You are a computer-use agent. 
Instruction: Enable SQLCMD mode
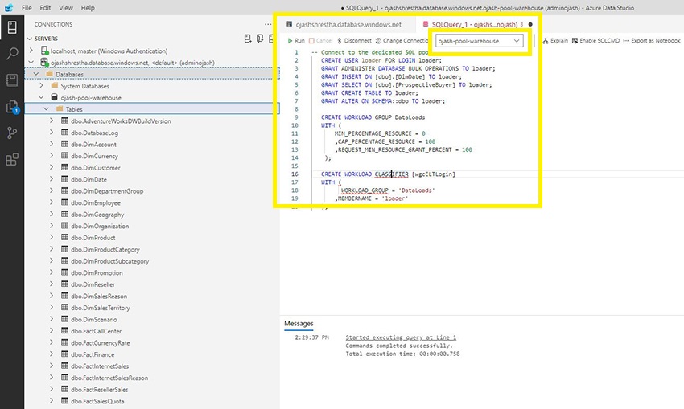pyautogui.click(x=596, y=40)
